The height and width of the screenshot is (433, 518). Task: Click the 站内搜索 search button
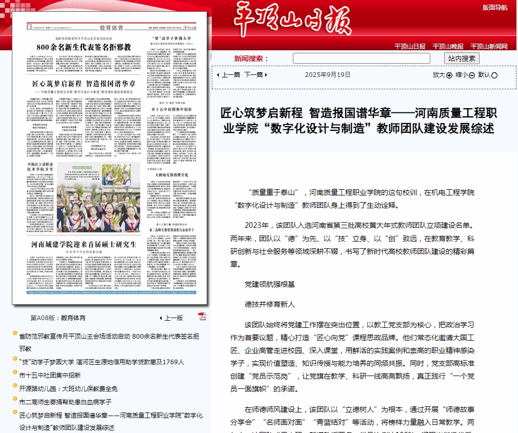pos(462,58)
